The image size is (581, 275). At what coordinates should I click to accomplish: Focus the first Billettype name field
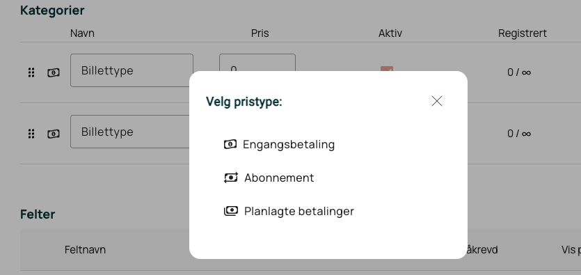(132, 70)
